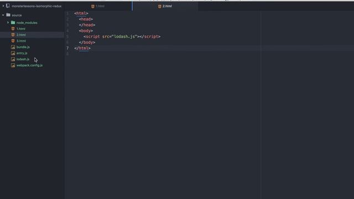Click the HTML icon on the 2.html tab

(x=160, y=6)
